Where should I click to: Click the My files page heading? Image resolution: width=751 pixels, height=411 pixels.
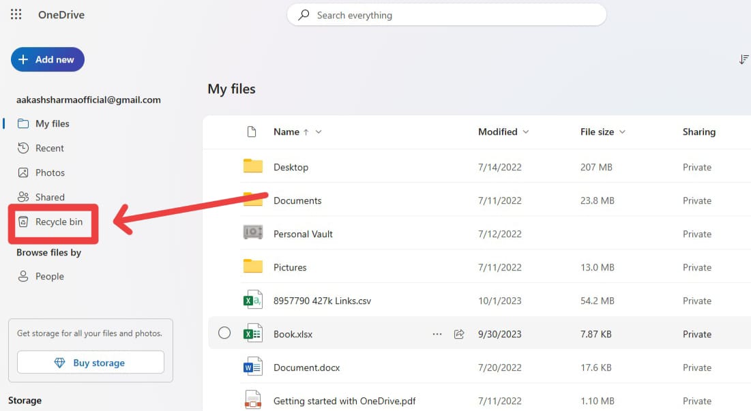point(231,89)
